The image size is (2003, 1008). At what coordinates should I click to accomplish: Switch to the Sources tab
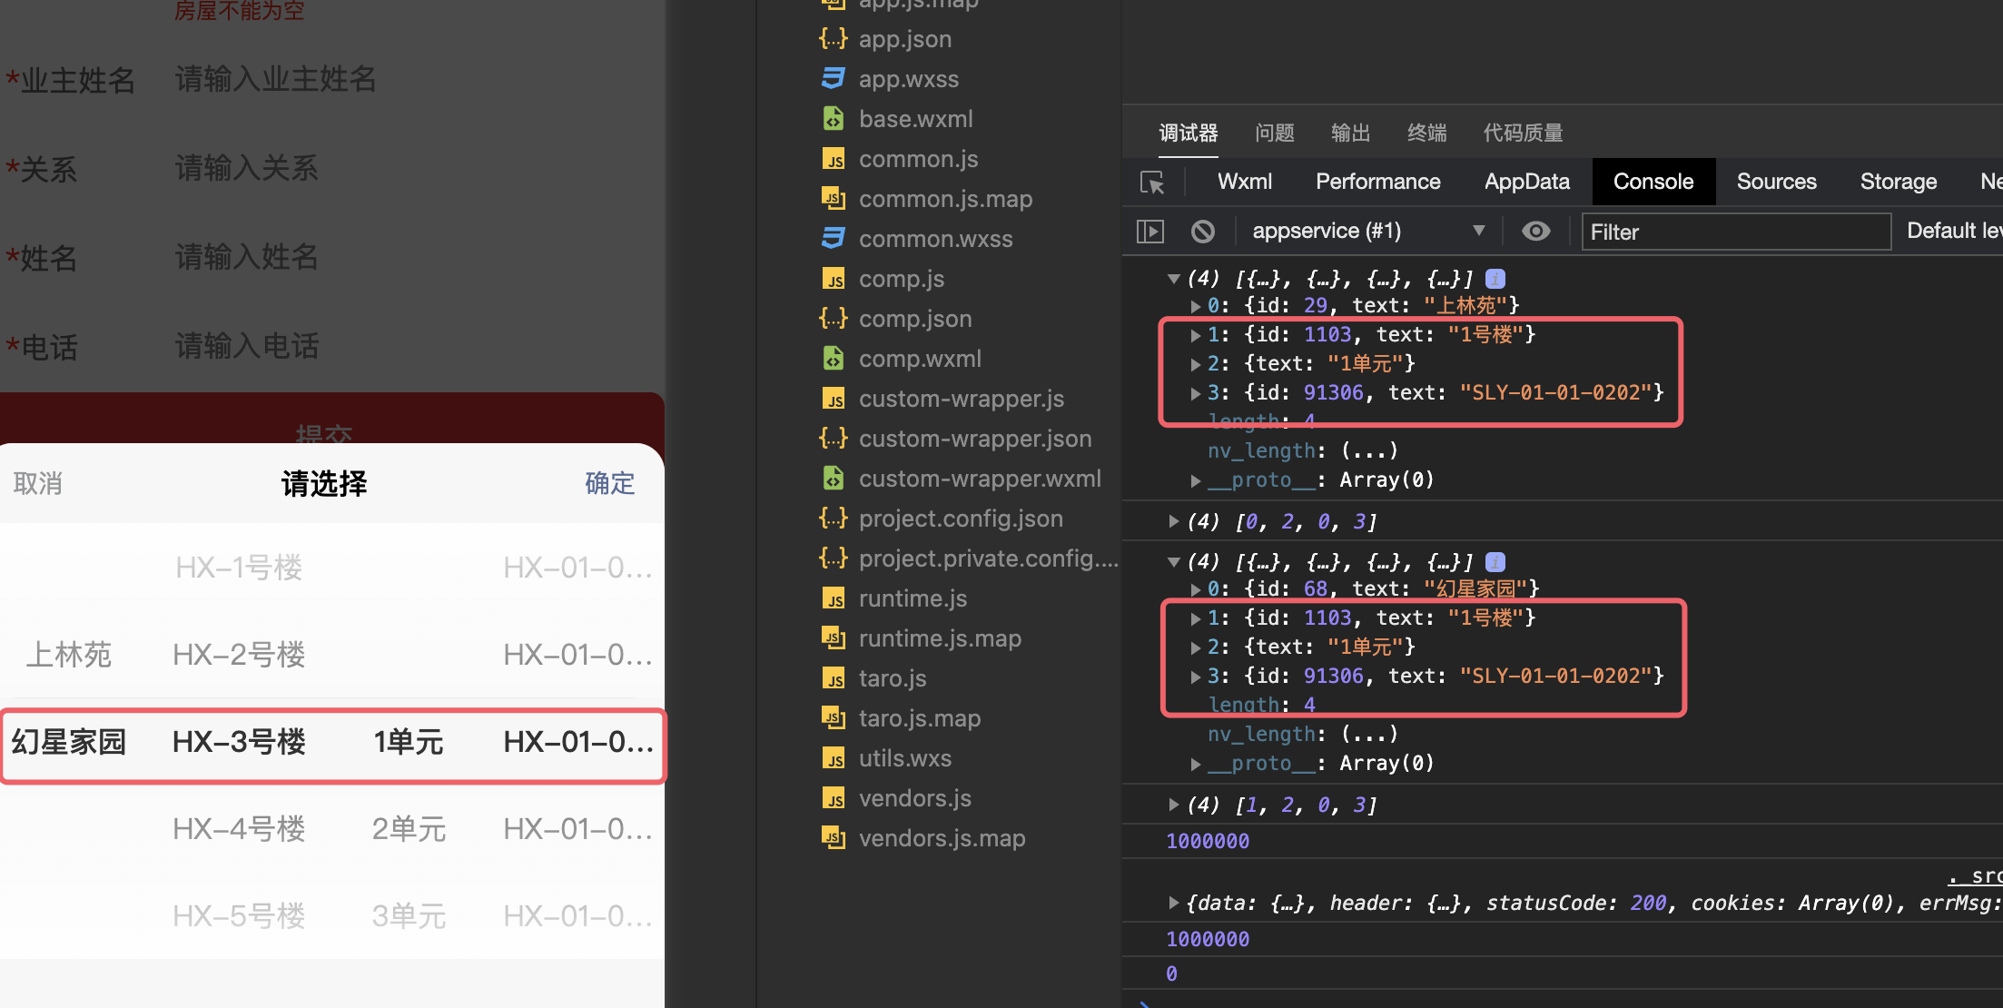(1776, 181)
